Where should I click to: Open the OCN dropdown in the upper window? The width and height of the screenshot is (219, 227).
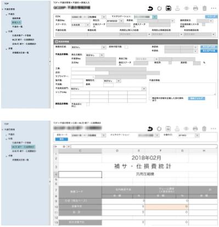pyautogui.click(x=104, y=17)
